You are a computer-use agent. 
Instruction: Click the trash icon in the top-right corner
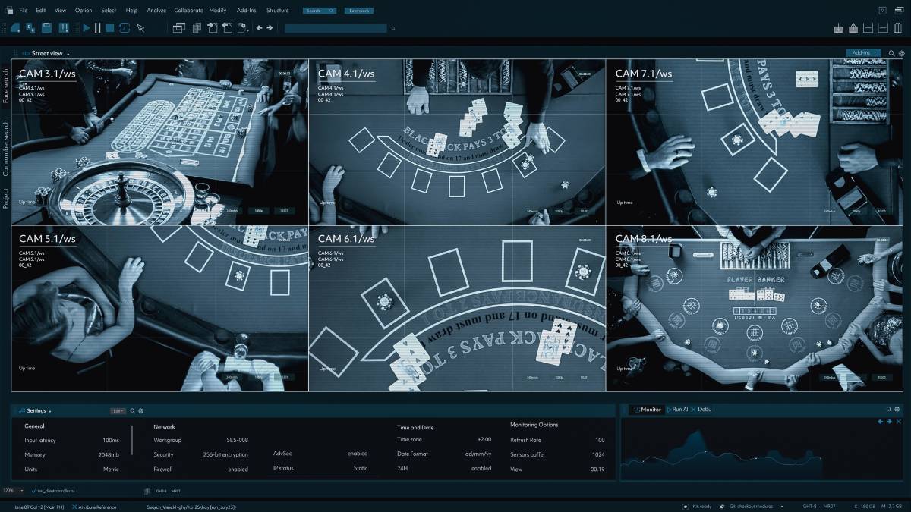pos(897,27)
